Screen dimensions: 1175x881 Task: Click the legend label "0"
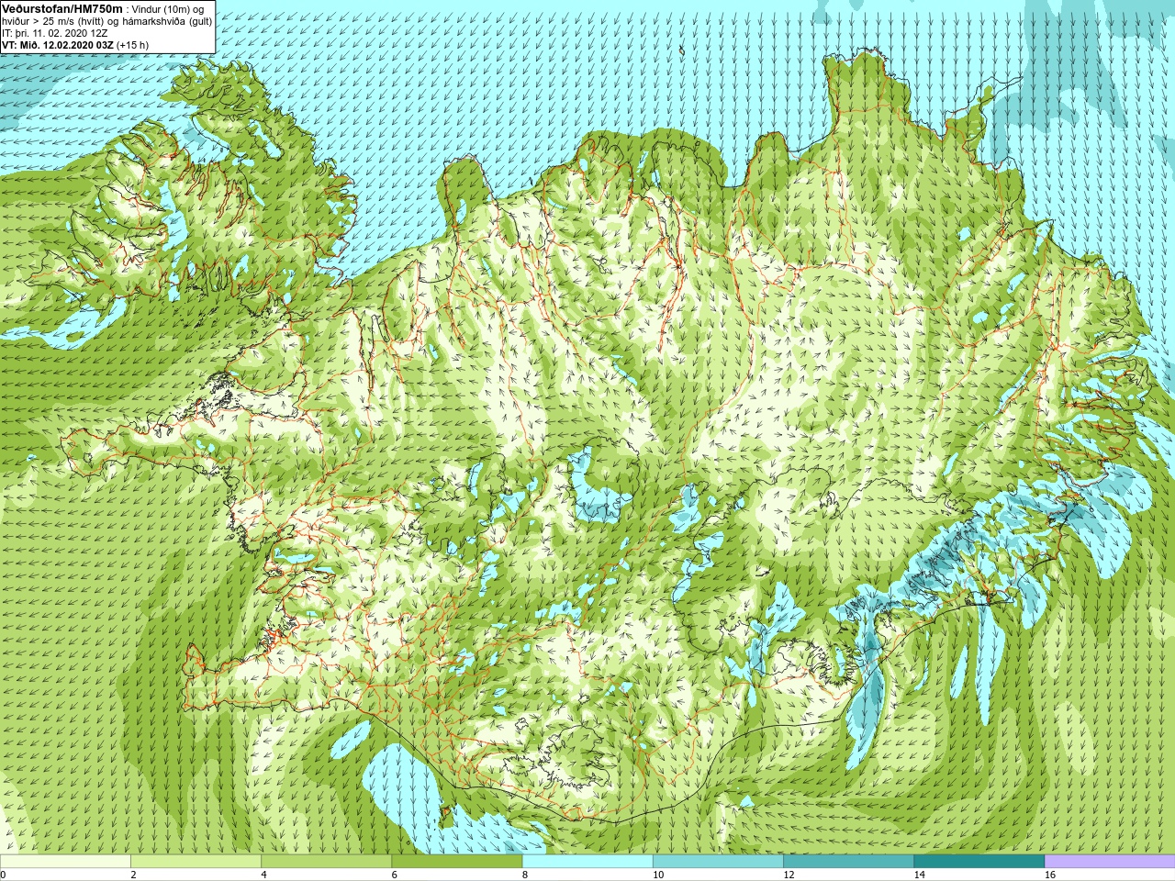pyautogui.click(x=3, y=875)
